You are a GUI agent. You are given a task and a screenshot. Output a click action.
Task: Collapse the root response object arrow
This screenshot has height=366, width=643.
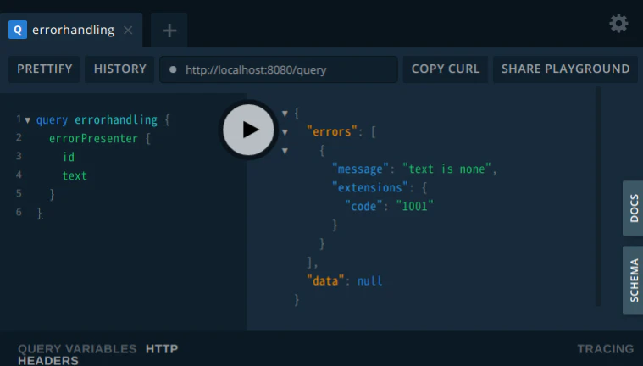click(x=285, y=114)
